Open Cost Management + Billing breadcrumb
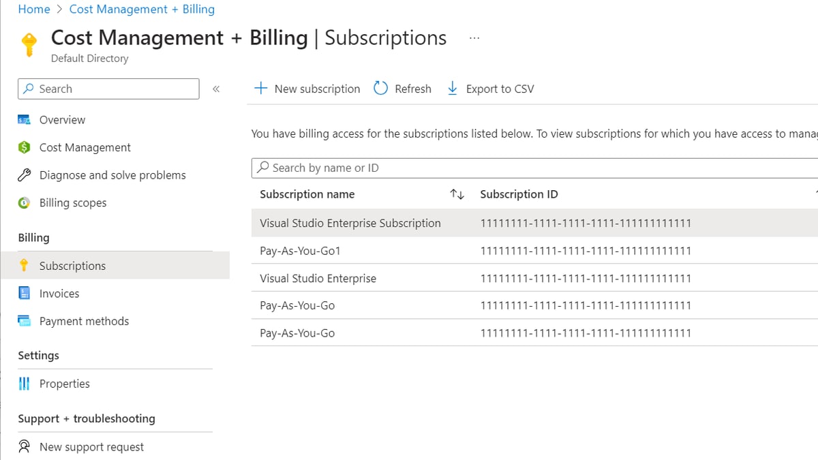This screenshot has height=460, width=818. 142,9
